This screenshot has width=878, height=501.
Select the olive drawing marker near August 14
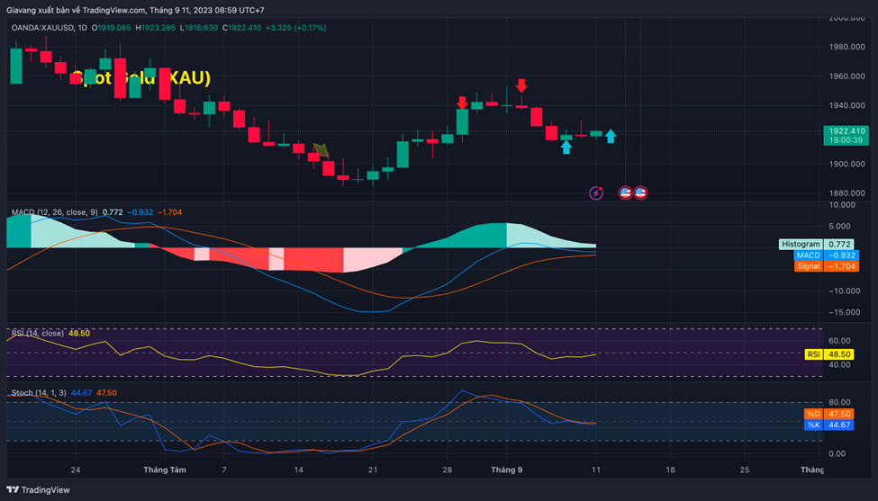coord(321,149)
